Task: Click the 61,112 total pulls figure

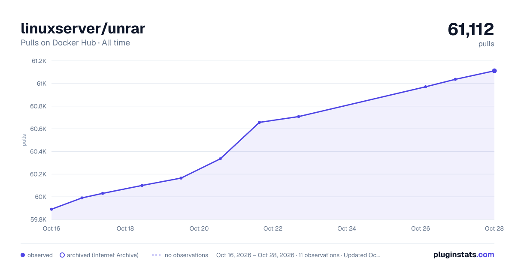Action: 471,29
